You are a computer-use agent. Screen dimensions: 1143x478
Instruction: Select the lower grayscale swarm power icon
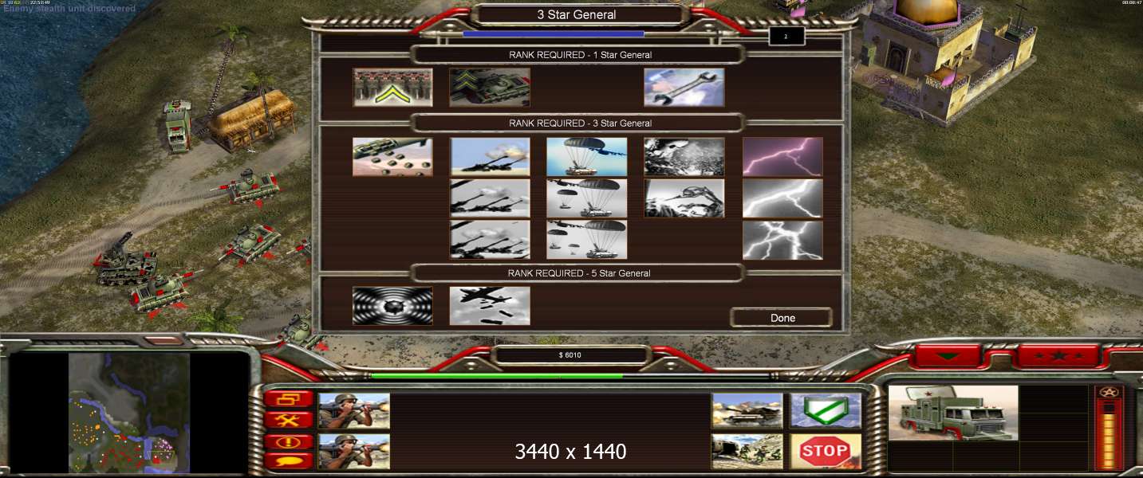684,198
